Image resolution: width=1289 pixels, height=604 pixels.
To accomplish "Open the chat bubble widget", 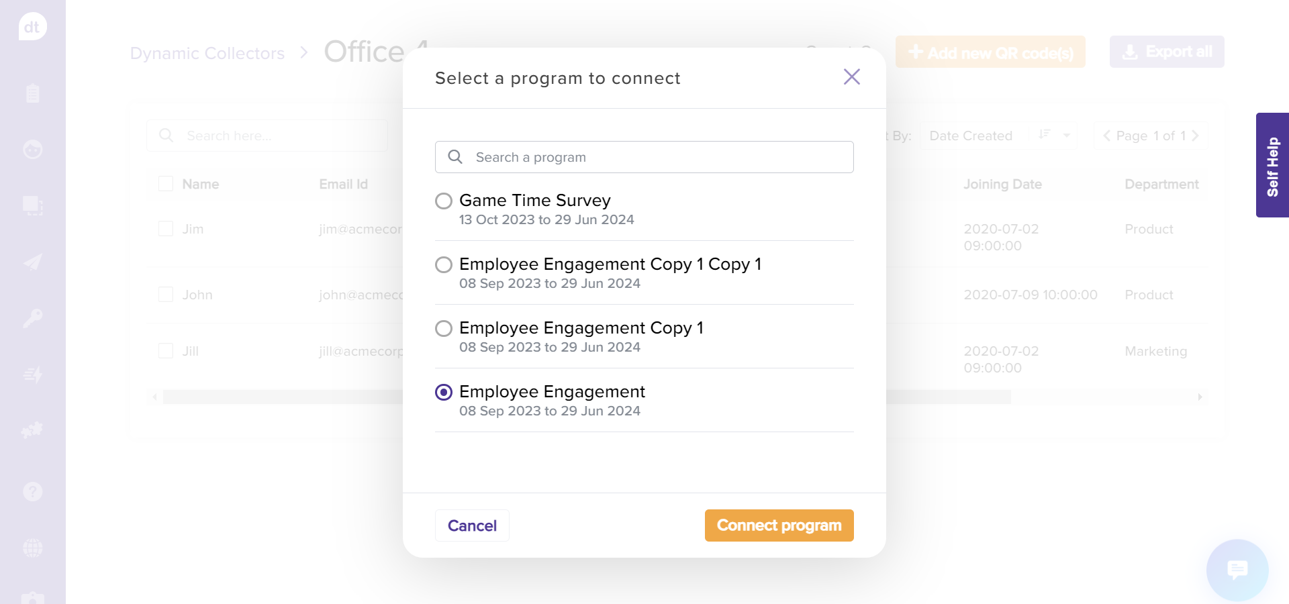I will [1237, 570].
